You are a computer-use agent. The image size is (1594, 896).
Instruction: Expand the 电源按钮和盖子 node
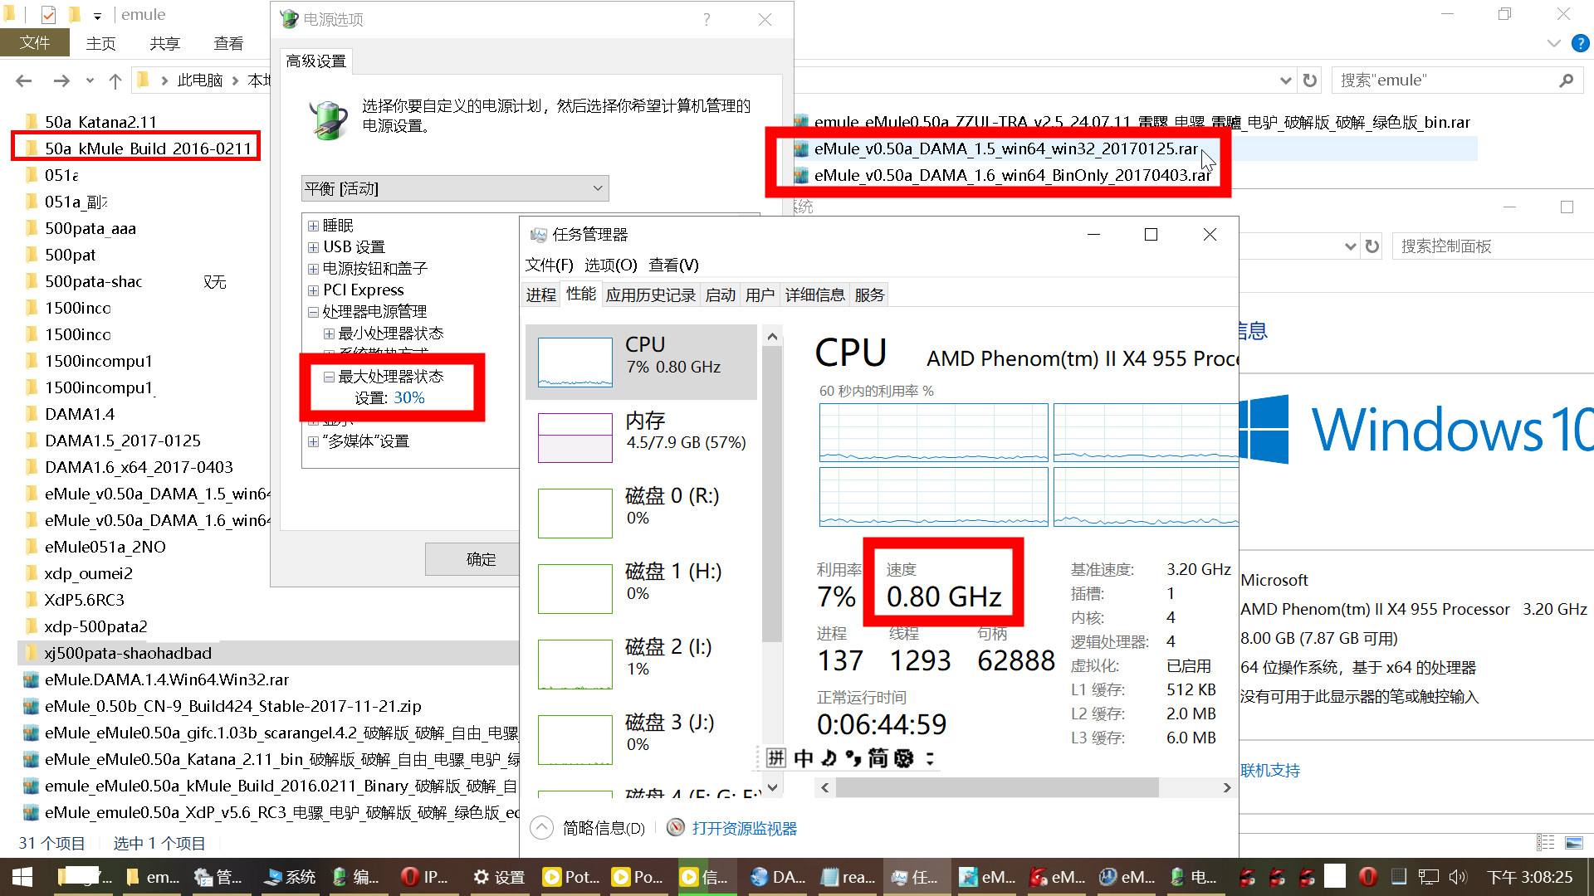click(313, 269)
